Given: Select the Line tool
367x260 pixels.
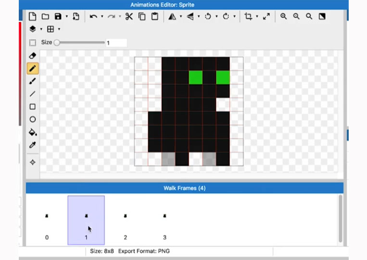Looking at the screenshot, I should coord(33,94).
